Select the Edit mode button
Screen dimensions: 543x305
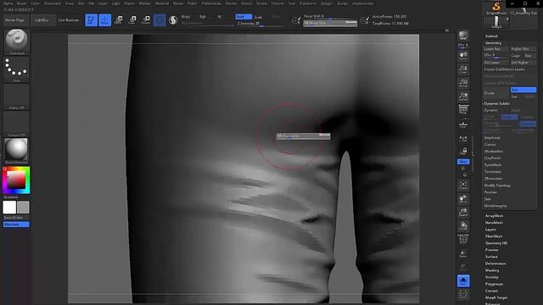(91, 20)
